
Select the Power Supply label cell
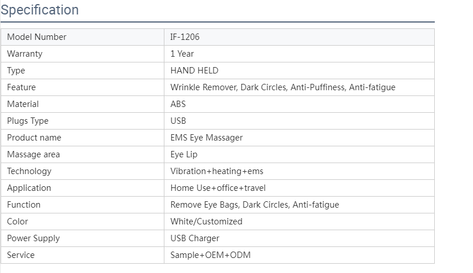pyautogui.click(x=82, y=238)
